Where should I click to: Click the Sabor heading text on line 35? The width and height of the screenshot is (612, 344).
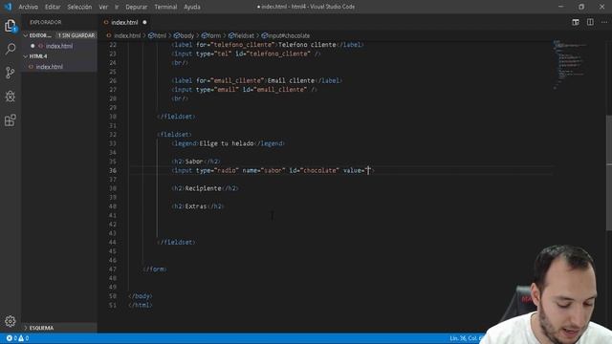click(x=194, y=161)
